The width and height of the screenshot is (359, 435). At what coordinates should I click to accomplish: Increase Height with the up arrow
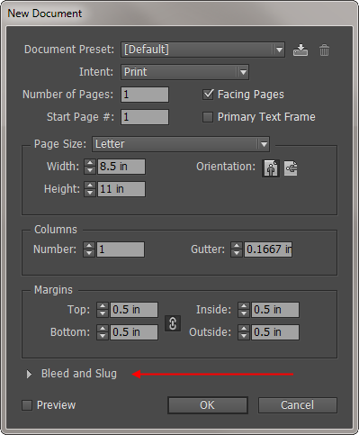click(90, 186)
